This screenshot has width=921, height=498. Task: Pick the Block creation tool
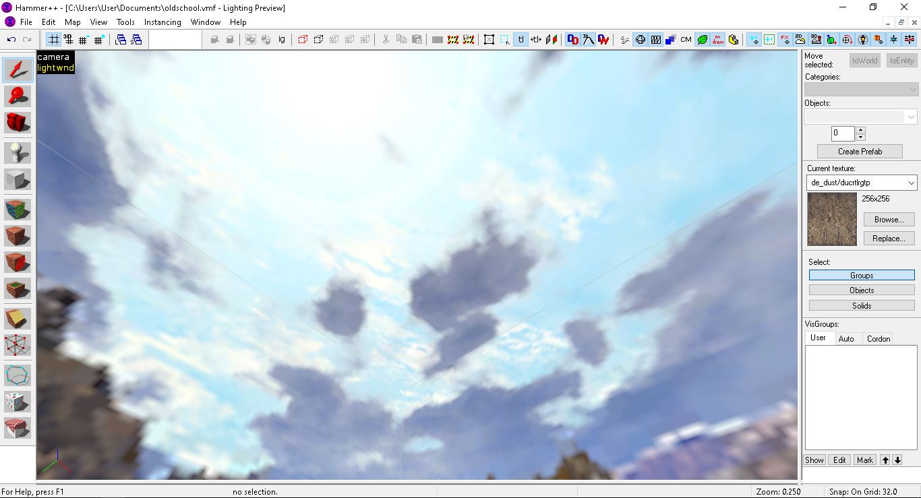tap(17, 179)
